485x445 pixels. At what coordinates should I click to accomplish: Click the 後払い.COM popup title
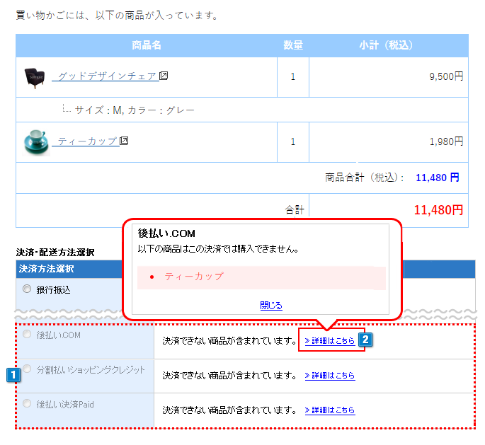click(166, 233)
